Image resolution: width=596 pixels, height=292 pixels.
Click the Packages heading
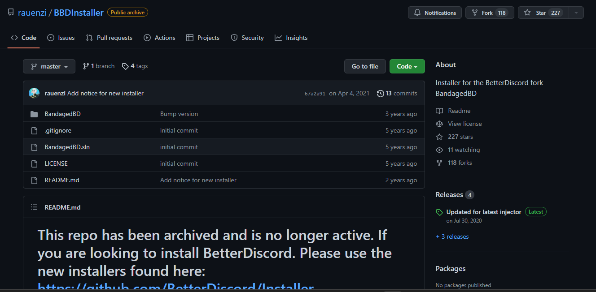point(451,269)
